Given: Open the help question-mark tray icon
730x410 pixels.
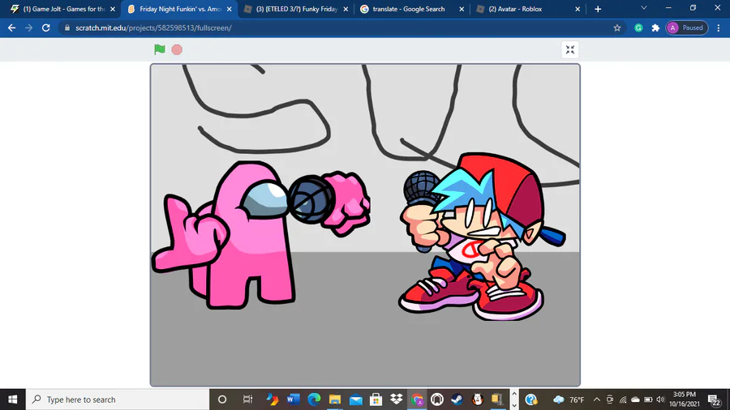Looking at the screenshot, I should [531, 399].
